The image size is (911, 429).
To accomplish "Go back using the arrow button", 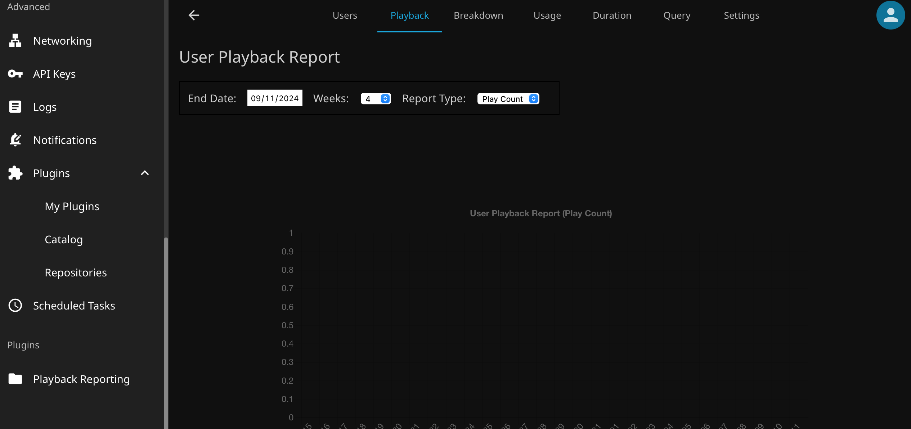I will [x=194, y=15].
